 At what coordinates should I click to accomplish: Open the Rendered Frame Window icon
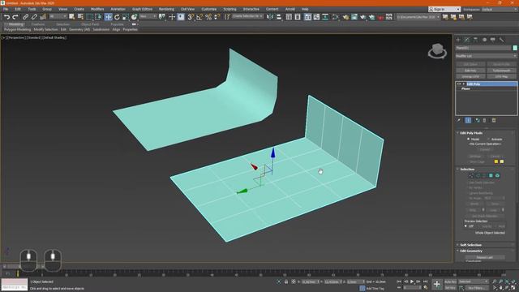[x=354, y=17]
